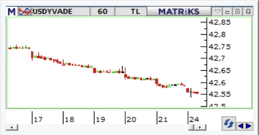Click the black candlestick near date 20
Viewport: 259px width, 135px height.
pyautogui.click(x=122, y=70)
